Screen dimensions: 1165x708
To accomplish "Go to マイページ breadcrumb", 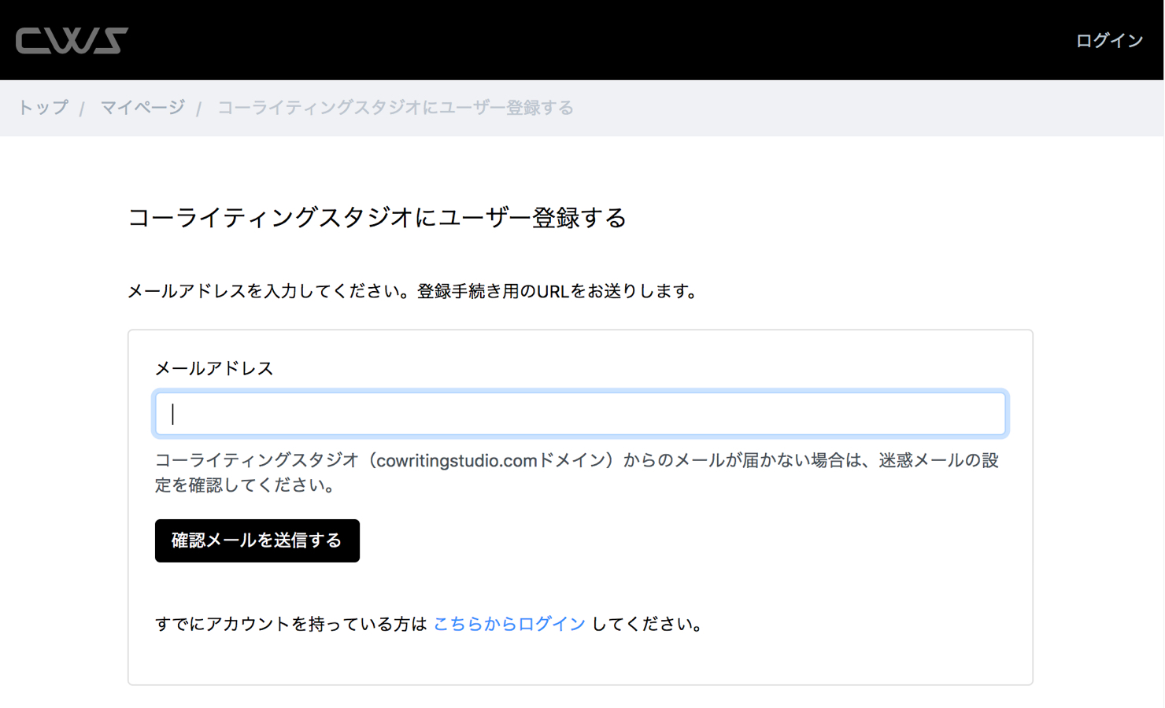I will click(142, 108).
